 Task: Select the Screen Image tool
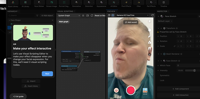point(51,4)
